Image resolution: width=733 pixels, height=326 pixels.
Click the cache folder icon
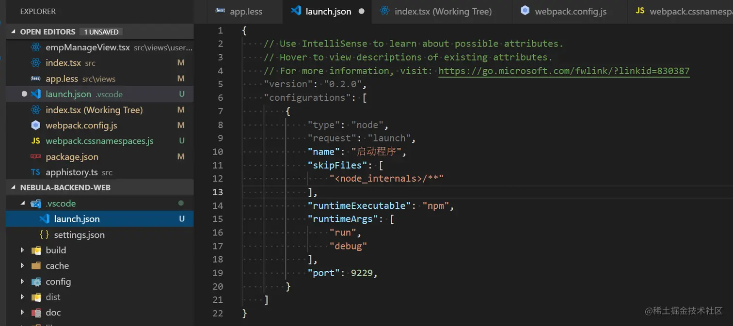coord(36,265)
